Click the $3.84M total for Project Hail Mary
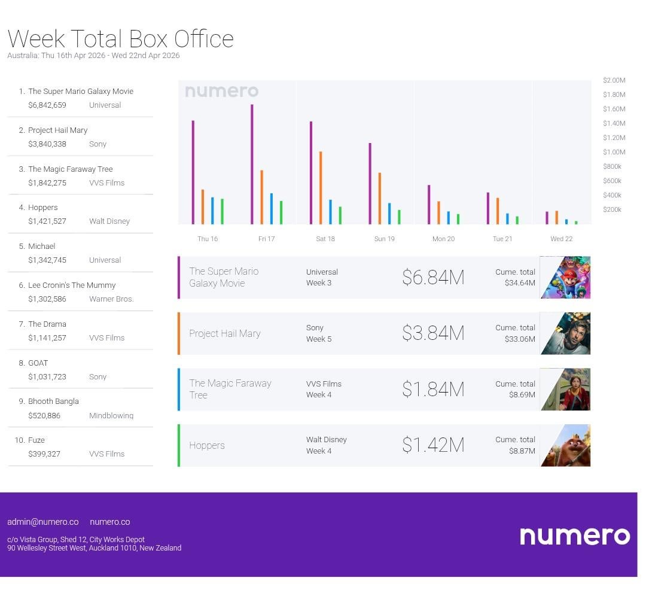The width and height of the screenshot is (646, 596). (433, 333)
